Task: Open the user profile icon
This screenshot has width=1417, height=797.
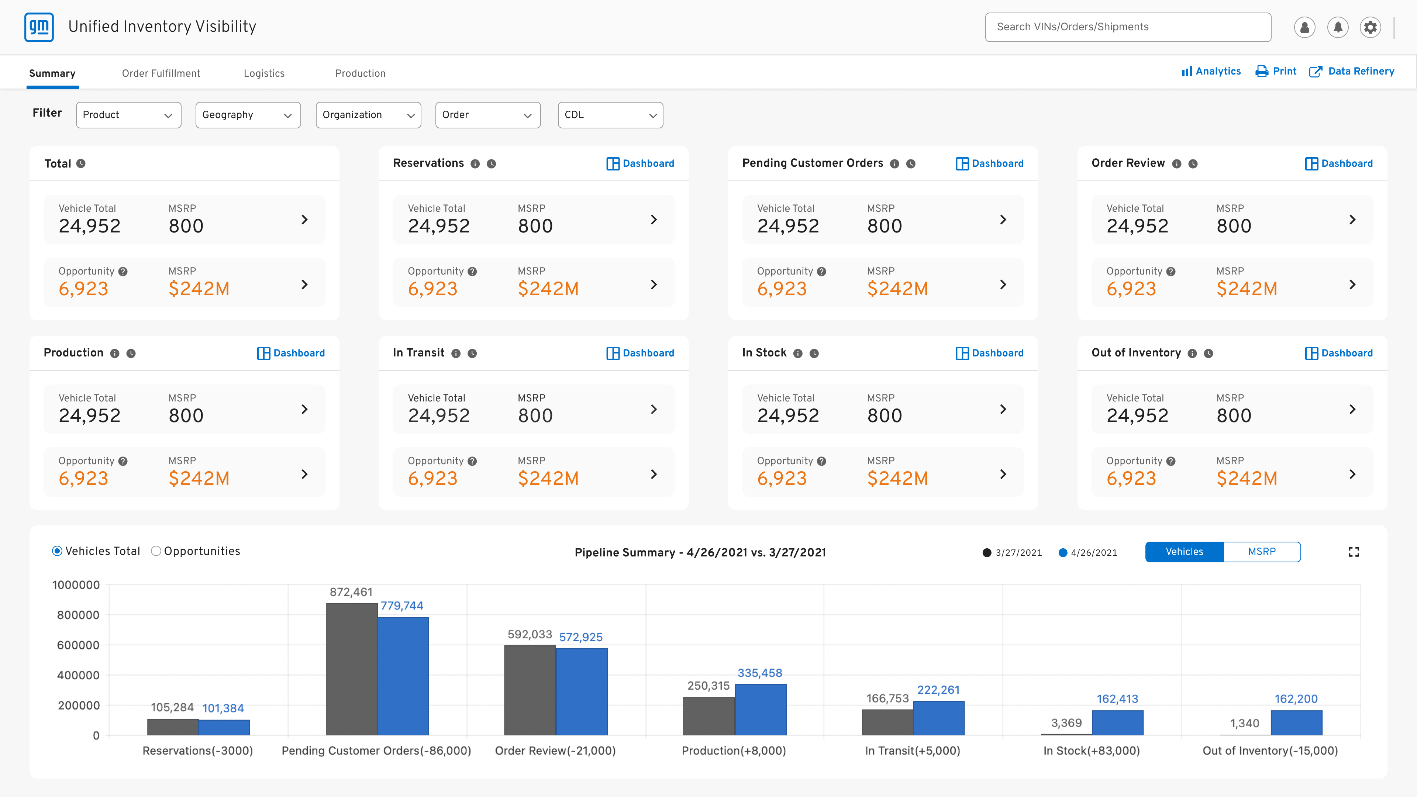Action: 1304,27
